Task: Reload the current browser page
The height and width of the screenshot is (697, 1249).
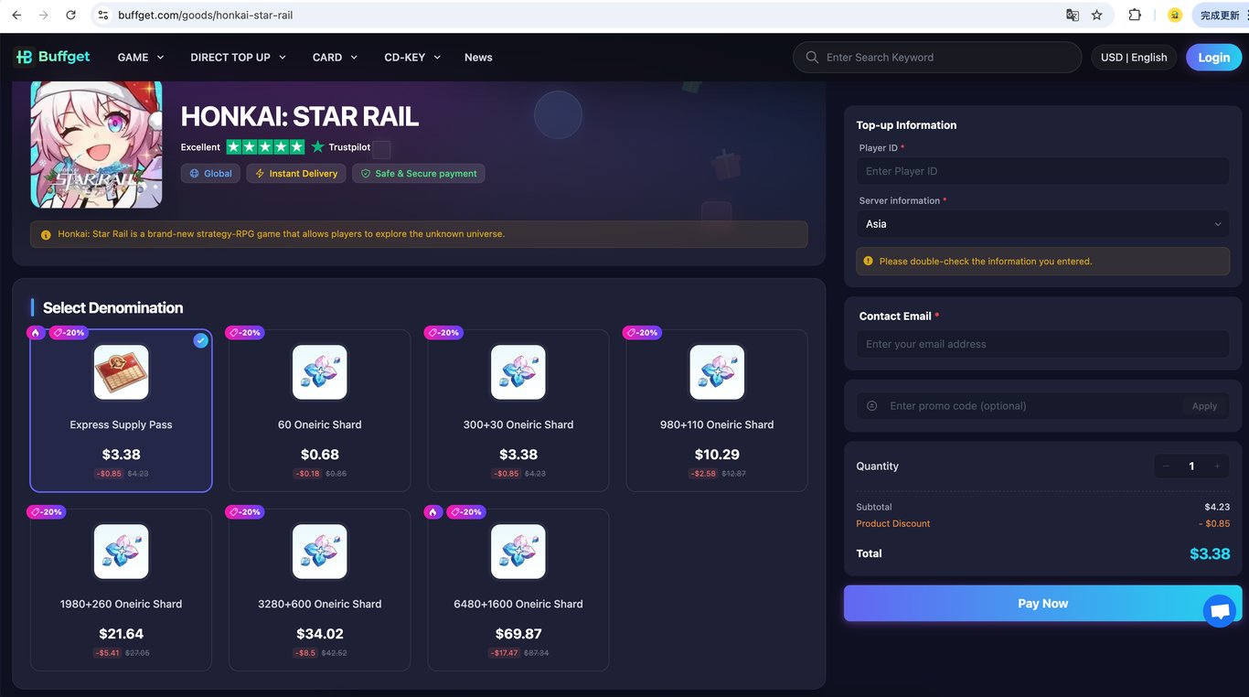Action: tap(71, 16)
